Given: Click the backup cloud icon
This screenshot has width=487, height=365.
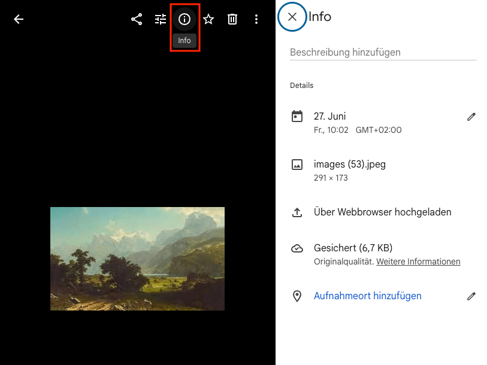Looking at the screenshot, I should click(x=297, y=248).
